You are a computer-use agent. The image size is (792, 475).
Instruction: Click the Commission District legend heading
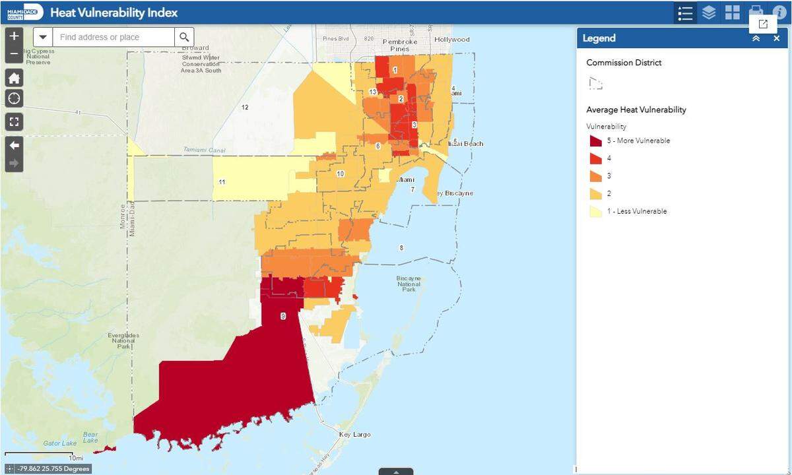pyautogui.click(x=624, y=63)
